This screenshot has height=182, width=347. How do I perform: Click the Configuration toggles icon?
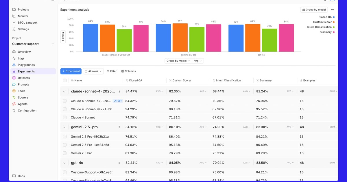[14, 111]
